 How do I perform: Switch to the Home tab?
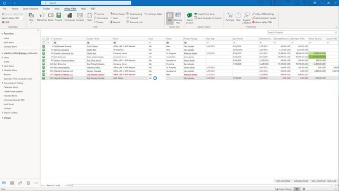pyautogui.click(x=15, y=8)
